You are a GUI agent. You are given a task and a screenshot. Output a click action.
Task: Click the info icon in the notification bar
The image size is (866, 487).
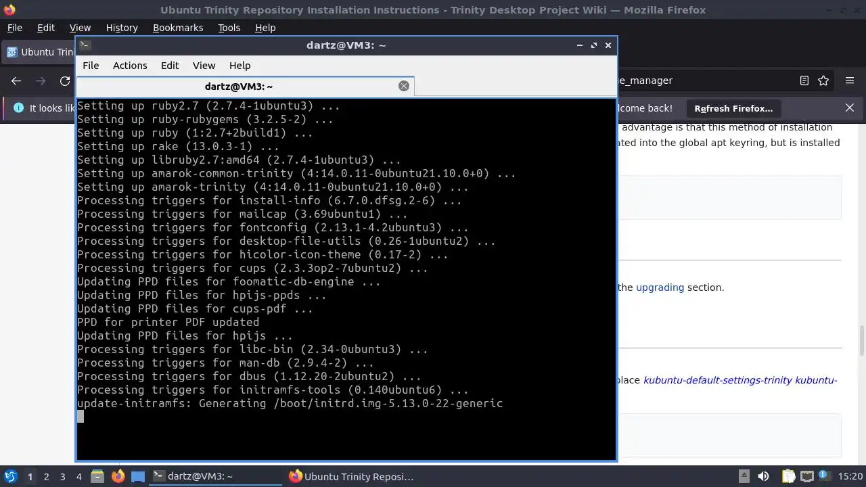pos(18,108)
